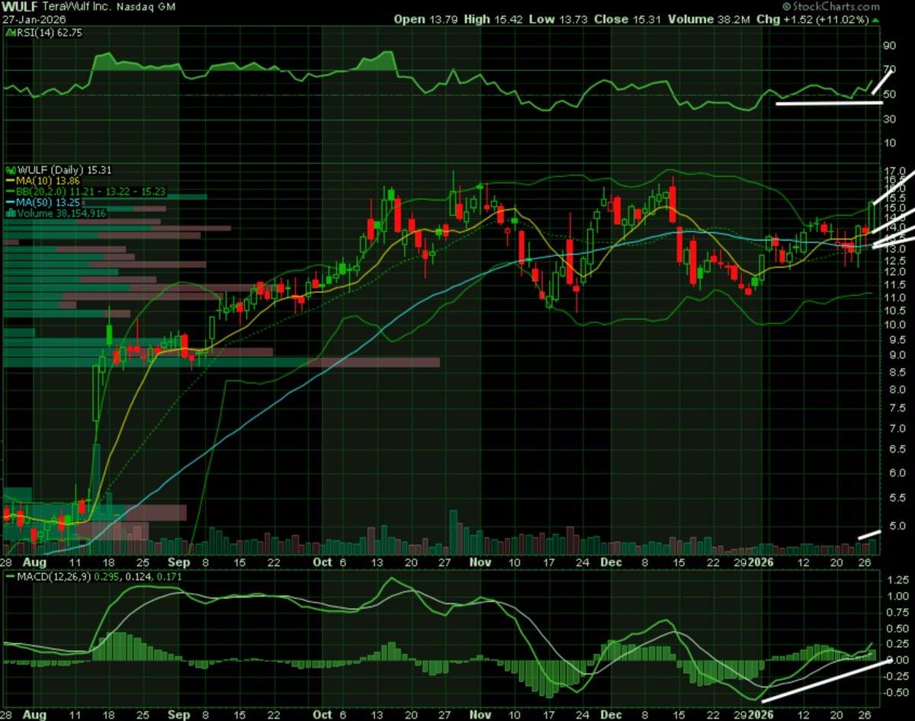Screen dimensions: 915x721
Task: Click the 12.0 price axis label
Action: [893, 272]
